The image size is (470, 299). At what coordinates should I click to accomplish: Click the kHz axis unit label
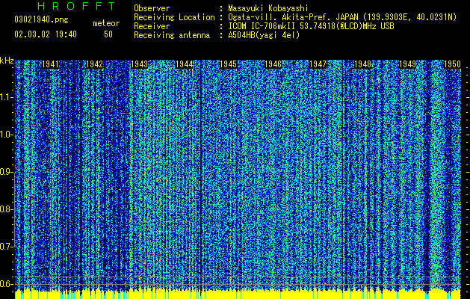tap(7, 61)
